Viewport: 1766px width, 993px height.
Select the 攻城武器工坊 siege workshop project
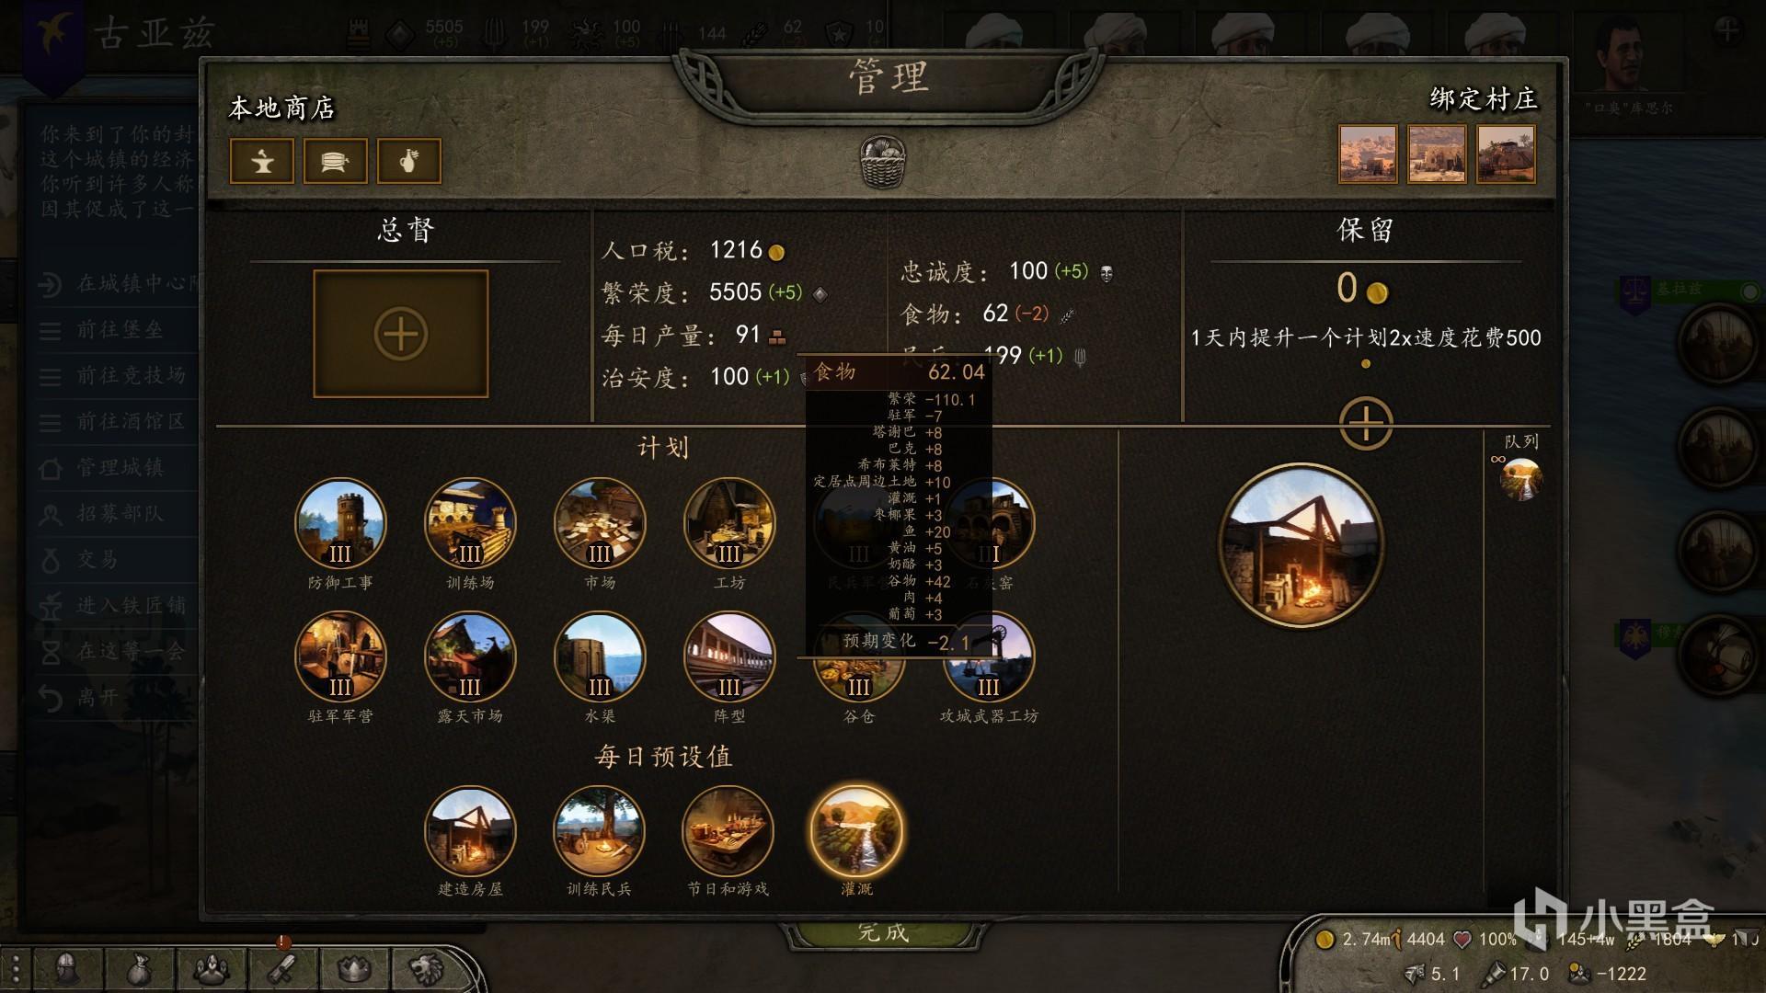[989, 656]
